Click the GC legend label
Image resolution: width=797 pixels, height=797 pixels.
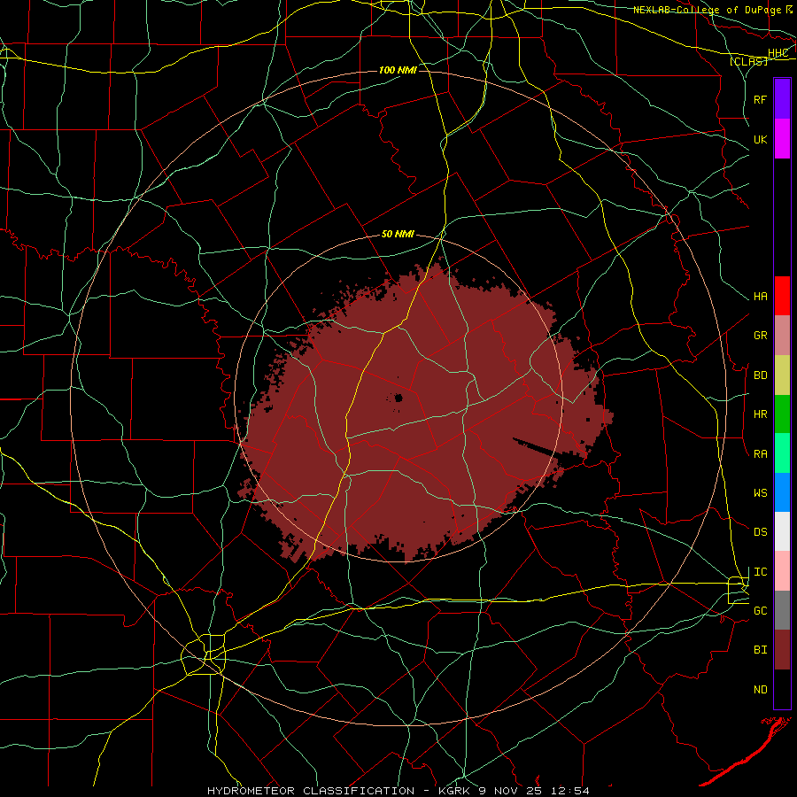point(760,611)
